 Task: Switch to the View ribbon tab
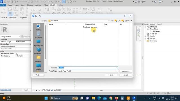[x=23, y=5]
